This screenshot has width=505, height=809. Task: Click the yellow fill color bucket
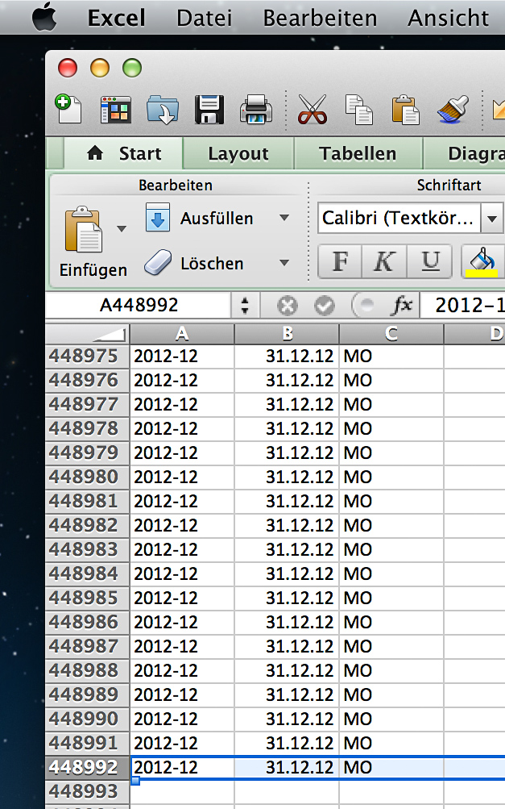click(x=483, y=261)
